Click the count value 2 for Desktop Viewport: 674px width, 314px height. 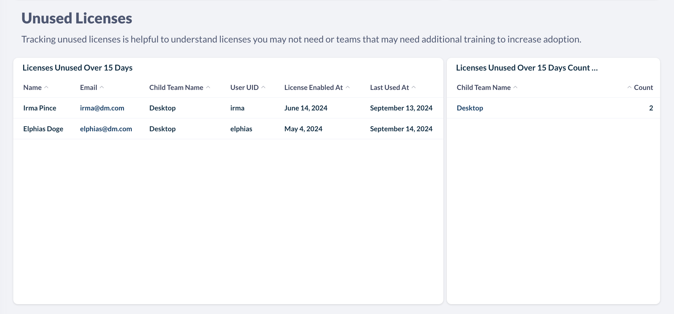tap(651, 108)
